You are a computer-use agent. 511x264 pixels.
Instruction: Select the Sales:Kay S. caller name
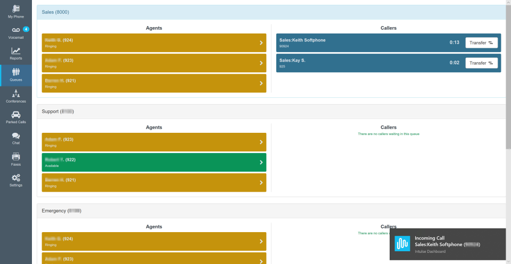[x=292, y=61]
